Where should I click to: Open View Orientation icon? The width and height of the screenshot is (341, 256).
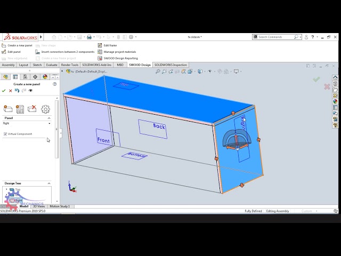190,71
